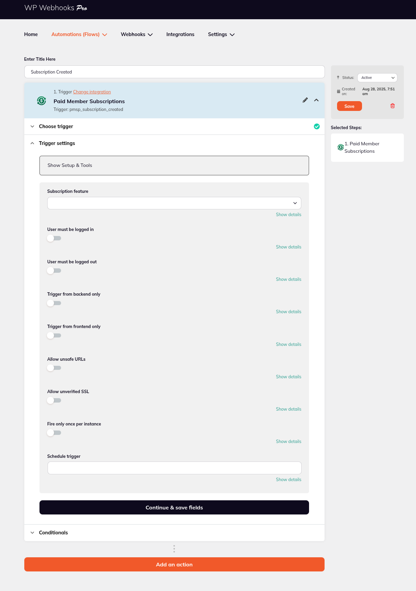Click the green checkmark on Choose trigger

tap(317, 126)
